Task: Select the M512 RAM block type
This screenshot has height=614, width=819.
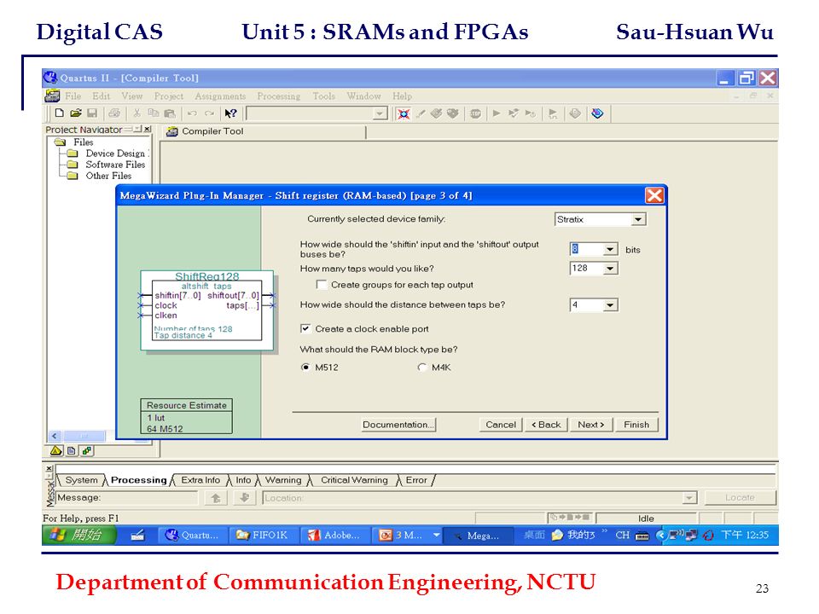Action: click(x=305, y=367)
